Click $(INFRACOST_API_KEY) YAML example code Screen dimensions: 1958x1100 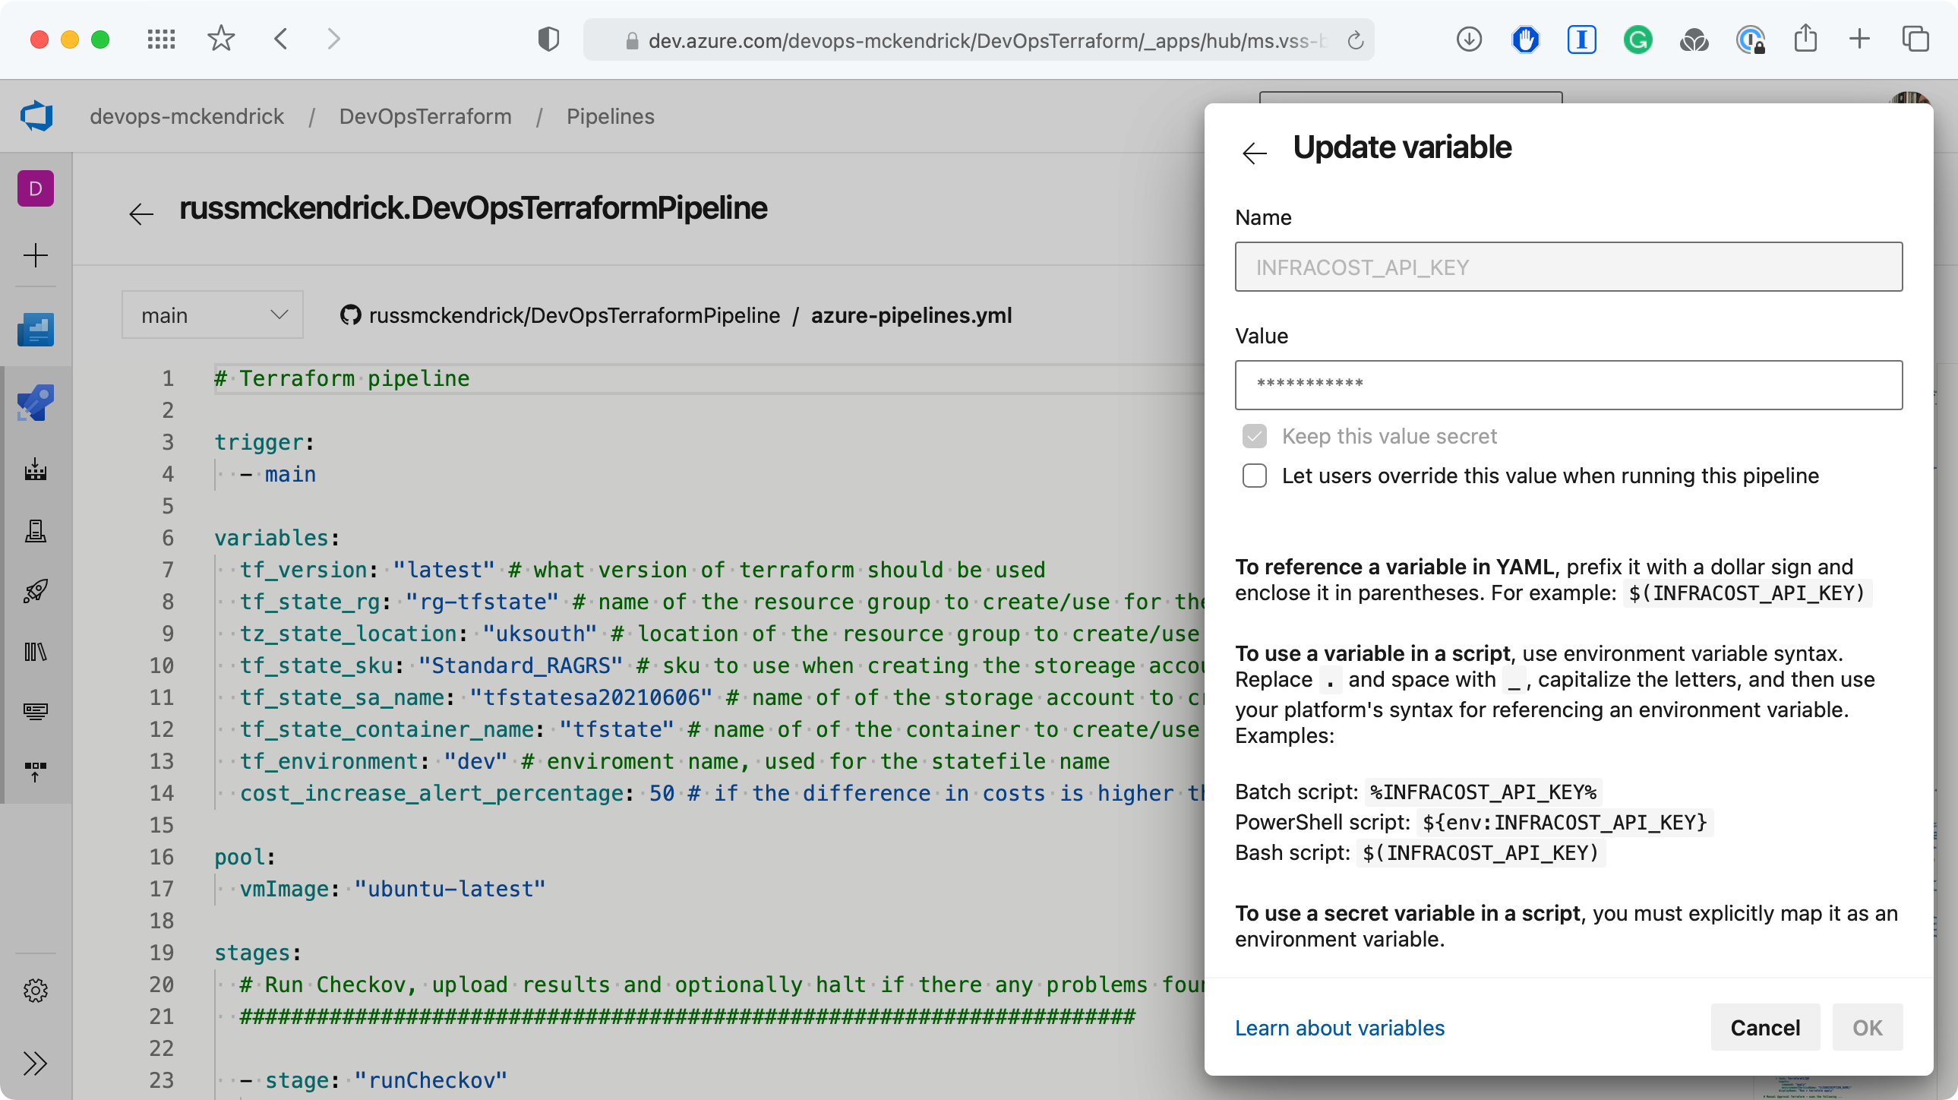(1747, 593)
